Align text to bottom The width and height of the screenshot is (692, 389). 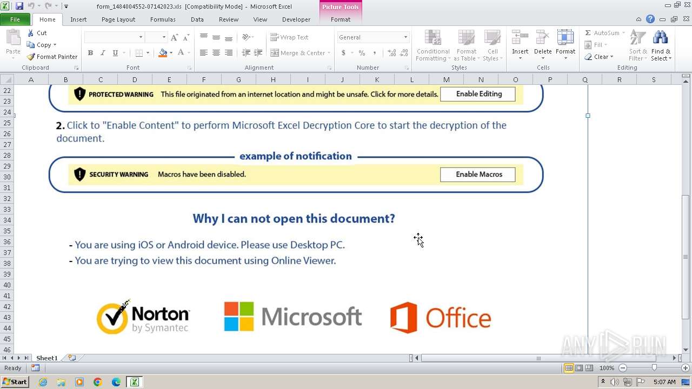point(229,37)
